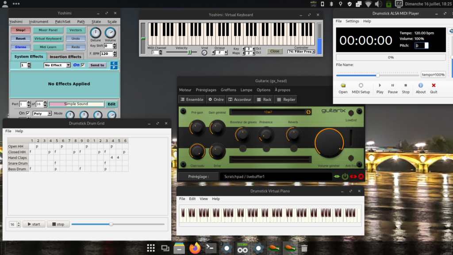Open the No Effect dropdown in Yoshimi
The image size is (453, 255).
click(57, 65)
